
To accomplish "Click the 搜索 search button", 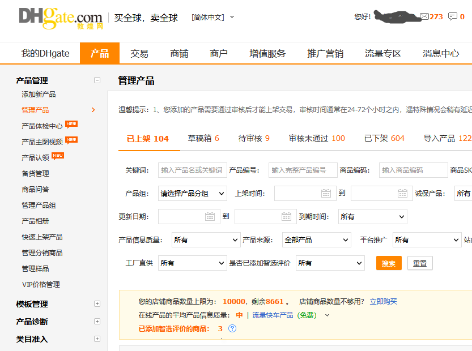I will coord(389,263).
